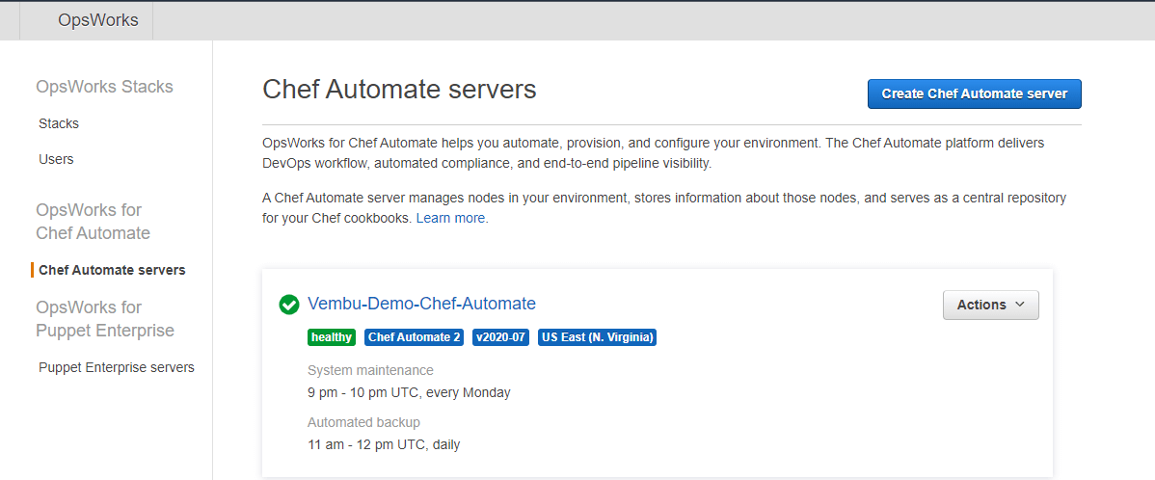The image size is (1155, 480).
Task: Click the OpsWorks tab in header
Action: point(98,20)
